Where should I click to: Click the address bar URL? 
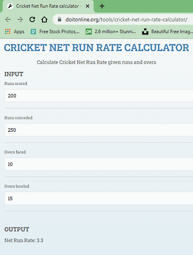pos(126,19)
